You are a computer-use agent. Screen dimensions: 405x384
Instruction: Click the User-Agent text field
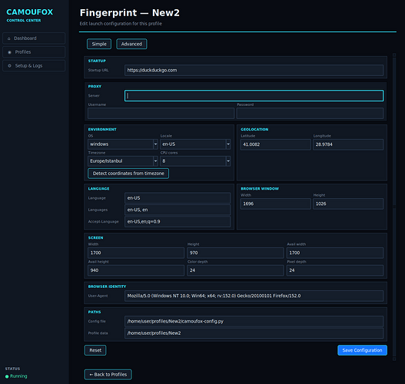point(254,296)
